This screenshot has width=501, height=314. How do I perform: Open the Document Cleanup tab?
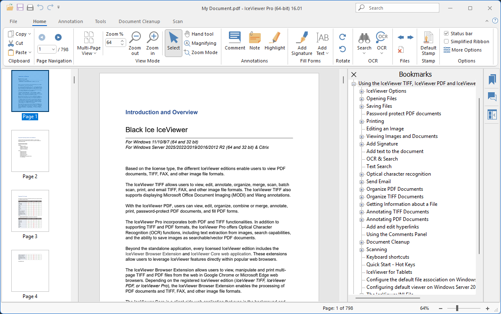pyautogui.click(x=139, y=21)
